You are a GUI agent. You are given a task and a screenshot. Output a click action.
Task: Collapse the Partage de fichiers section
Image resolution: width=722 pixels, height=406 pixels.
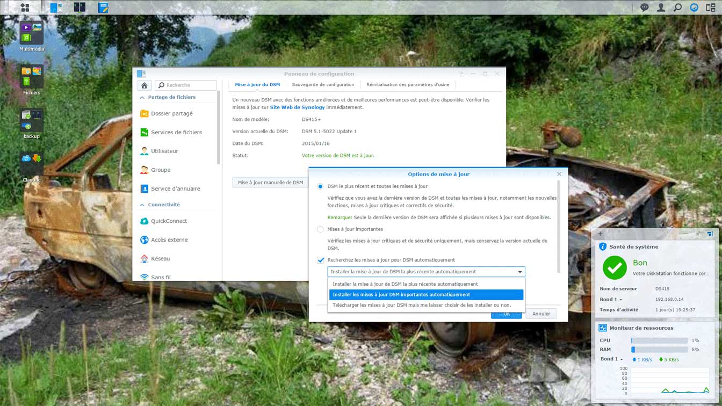(142, 98)
